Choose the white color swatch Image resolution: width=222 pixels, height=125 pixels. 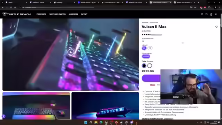150,66
